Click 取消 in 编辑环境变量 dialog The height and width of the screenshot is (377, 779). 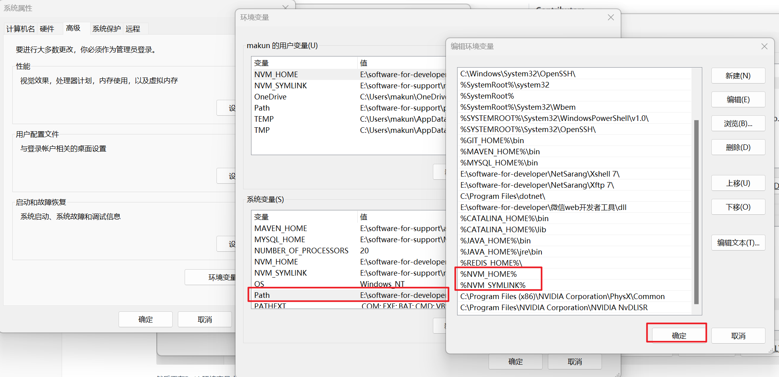coord(738,336)
